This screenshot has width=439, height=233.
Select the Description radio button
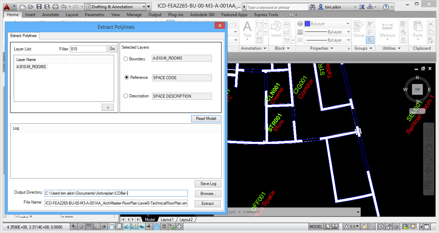point(125,96)
